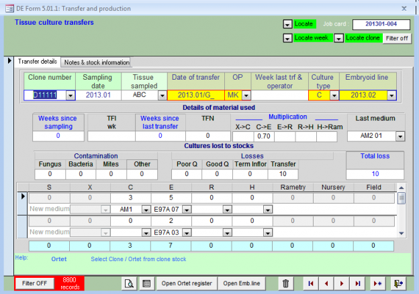Open the Last medium AM2 01 dropdown
The image size is (419, 294).
point(400,136)
